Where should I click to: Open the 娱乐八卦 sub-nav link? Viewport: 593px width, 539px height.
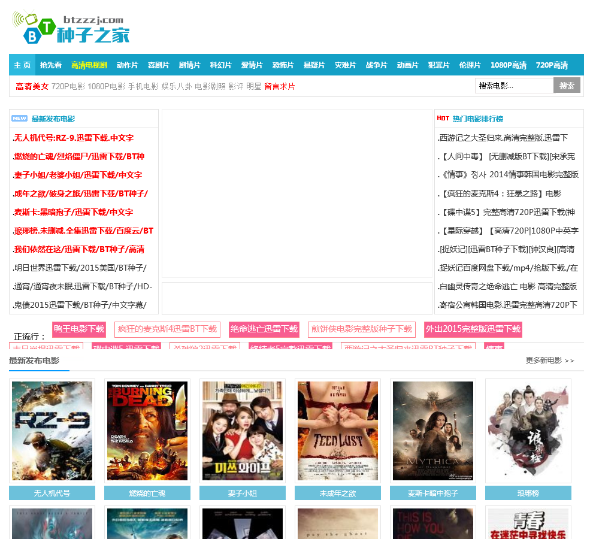177,87
